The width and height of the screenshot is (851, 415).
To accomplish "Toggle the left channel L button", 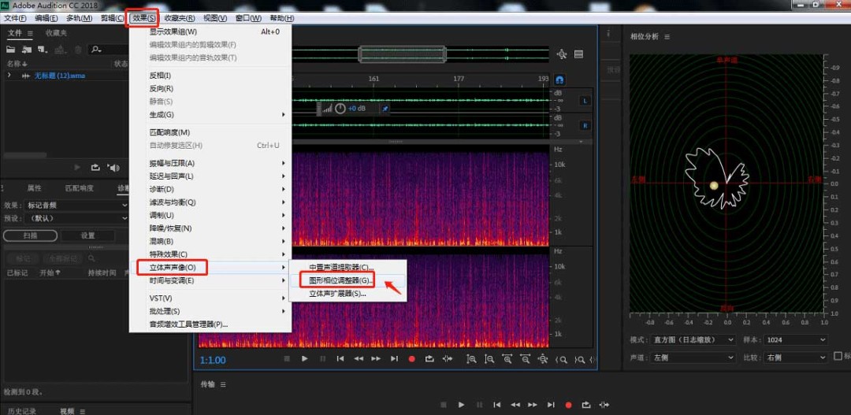I will [585, 101].
